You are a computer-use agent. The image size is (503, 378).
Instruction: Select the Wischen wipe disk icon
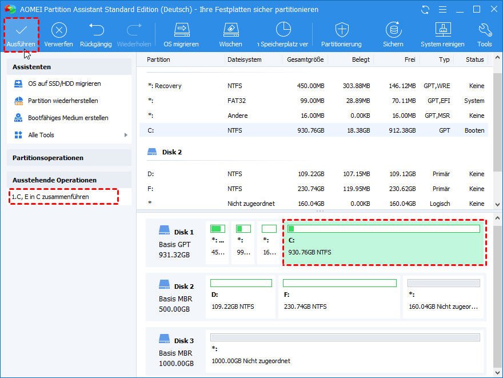pyautogui.click(x=230, y=30)
